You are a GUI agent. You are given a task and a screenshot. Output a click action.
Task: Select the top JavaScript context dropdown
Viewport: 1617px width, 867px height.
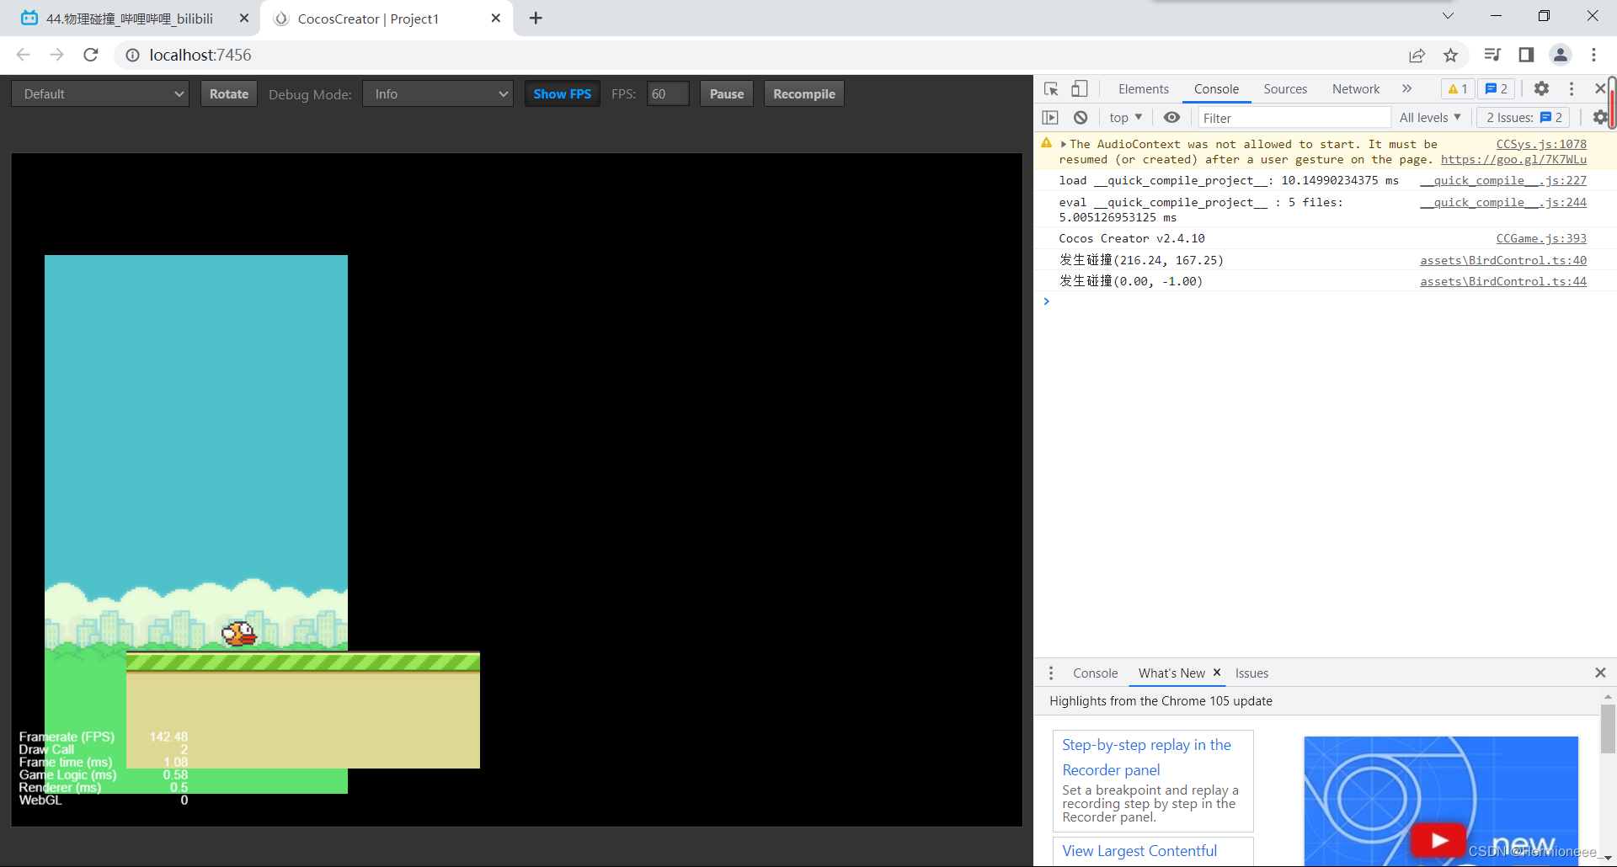pyautogui.click(x=1125, y=118)
